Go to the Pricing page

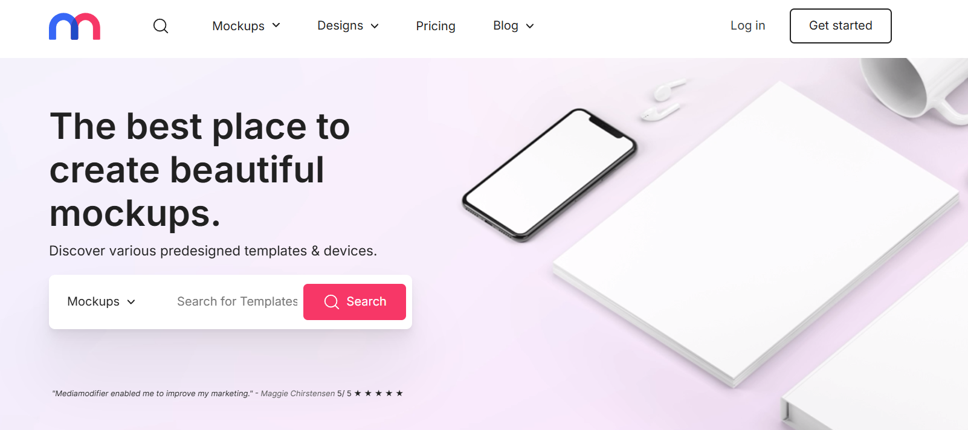click(436, 26)
